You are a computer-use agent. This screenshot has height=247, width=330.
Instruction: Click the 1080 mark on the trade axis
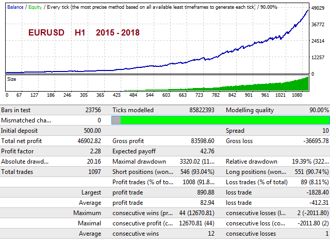297,95
